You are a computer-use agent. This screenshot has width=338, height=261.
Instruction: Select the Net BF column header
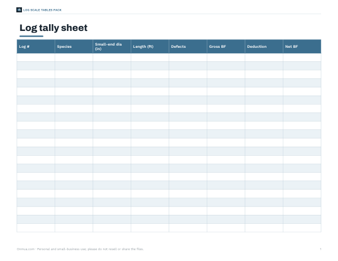(x=302, y=47)
